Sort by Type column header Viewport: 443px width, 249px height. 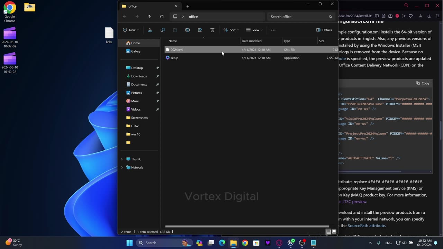point(300,41)
